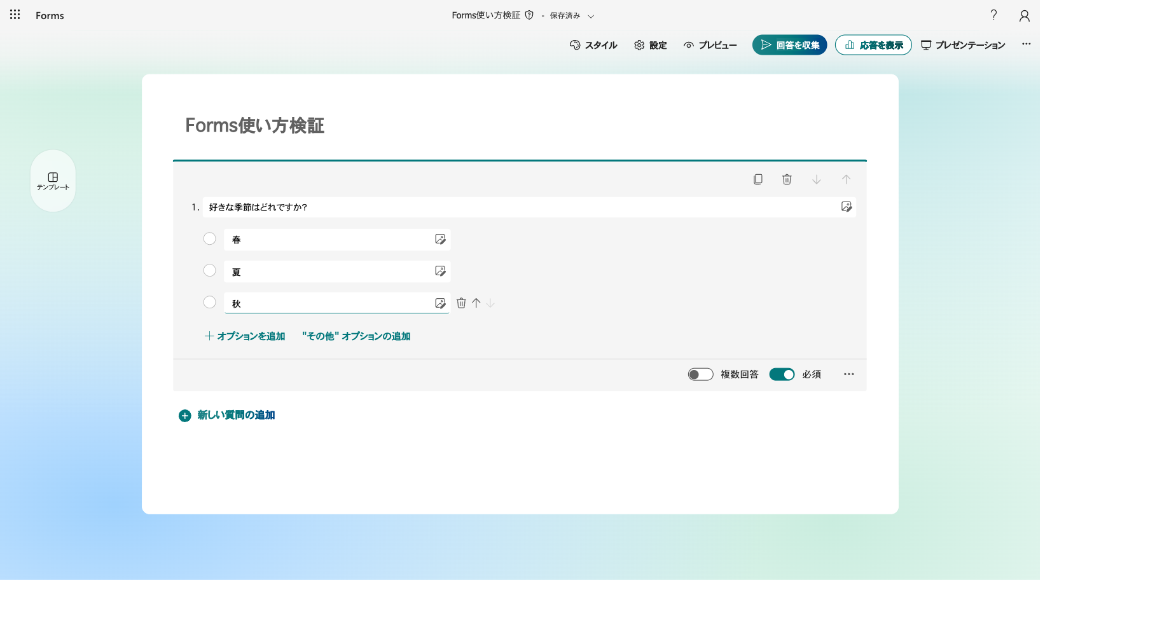Open the top-right more options ellipsis
This screenshot has height=644, width=1155.
coord(1027,45)
